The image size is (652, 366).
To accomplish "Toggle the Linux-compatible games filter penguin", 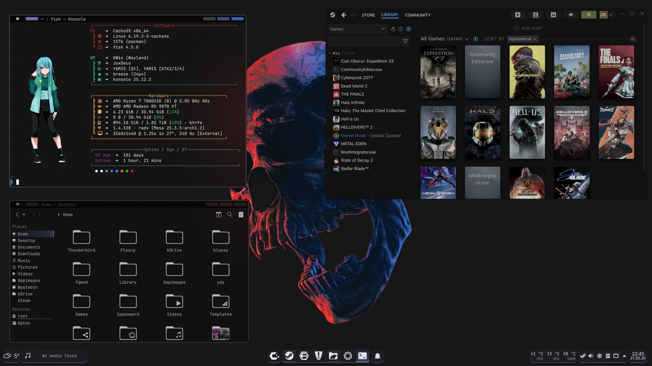I will pos(393,29).
